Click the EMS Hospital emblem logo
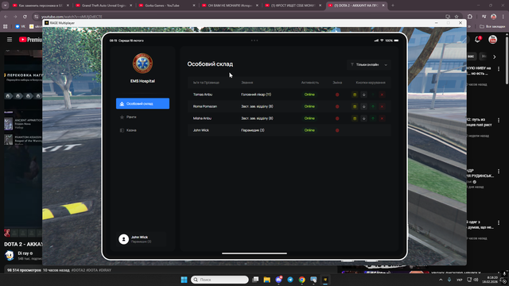 [142, 64]
